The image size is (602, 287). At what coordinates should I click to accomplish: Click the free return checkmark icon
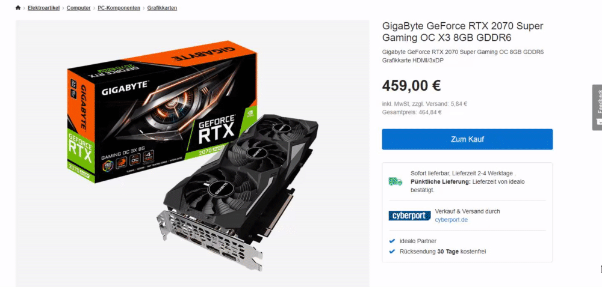392,252
